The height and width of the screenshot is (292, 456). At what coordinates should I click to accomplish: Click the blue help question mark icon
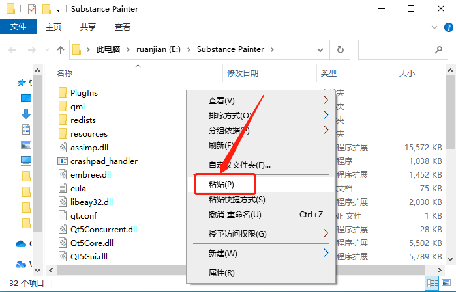click(449, 27)
